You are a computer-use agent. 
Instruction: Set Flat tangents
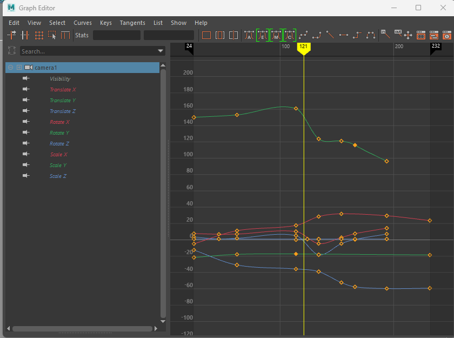coord(344,35)
